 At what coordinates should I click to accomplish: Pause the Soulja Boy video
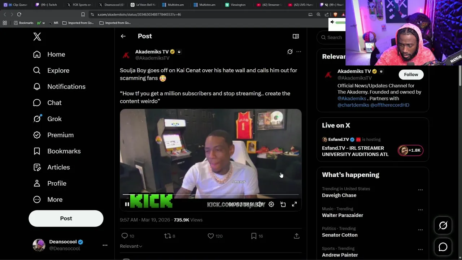click(127, 204)
